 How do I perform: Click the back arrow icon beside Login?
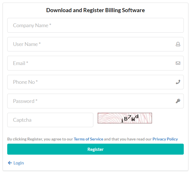(10, 163)
